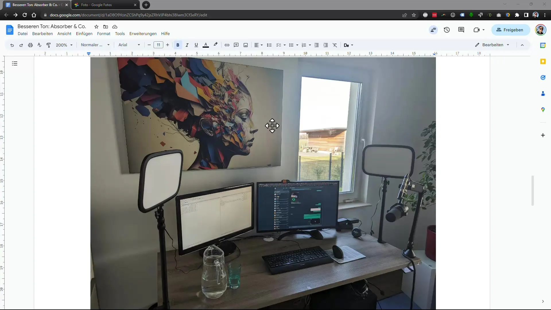
Task: Toggle document outline panel icon
Action: 14,63
